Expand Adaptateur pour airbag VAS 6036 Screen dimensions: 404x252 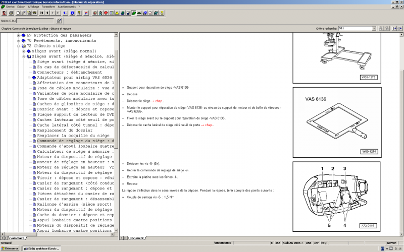pyautogui.click(x=29, y=78)
